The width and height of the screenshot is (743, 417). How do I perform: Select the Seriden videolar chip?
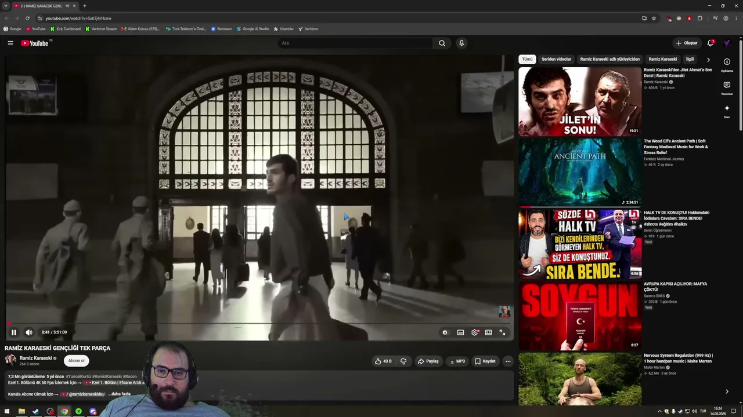click(556, 59)
